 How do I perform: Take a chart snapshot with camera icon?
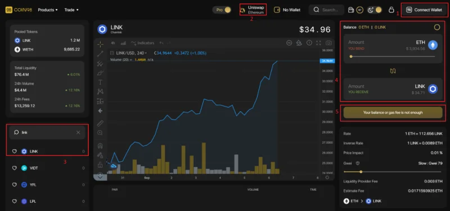click(x=328, y=43)
